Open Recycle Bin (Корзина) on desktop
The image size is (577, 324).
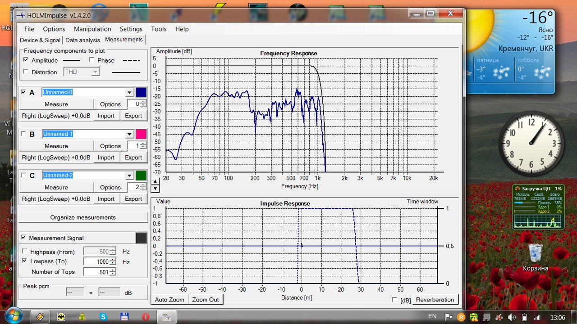tap(535, 257)
